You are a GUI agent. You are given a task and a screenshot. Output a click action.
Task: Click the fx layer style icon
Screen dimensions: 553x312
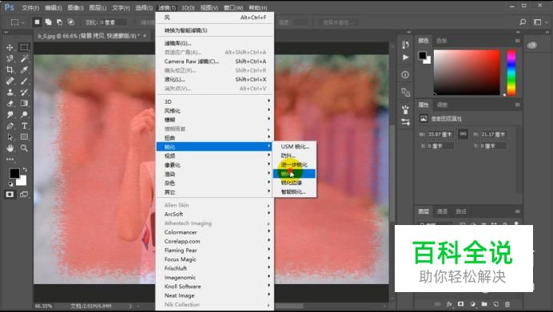pos(449,304)
